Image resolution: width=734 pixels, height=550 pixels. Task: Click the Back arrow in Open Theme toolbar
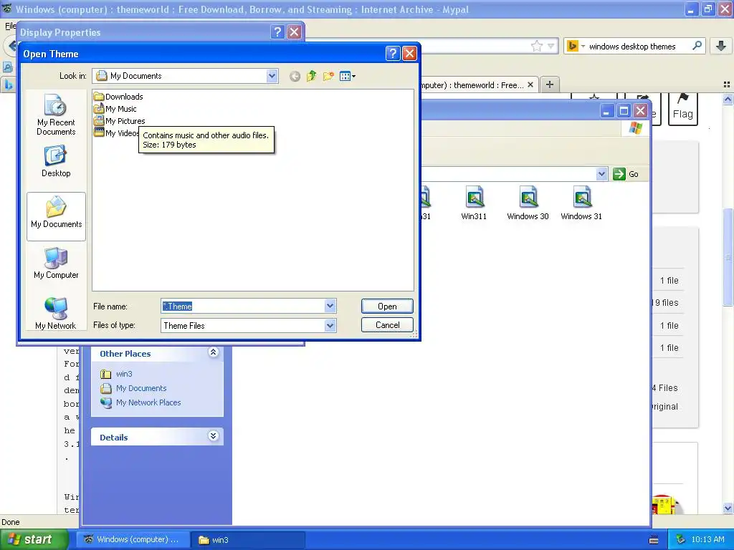[x=295, y=76]
